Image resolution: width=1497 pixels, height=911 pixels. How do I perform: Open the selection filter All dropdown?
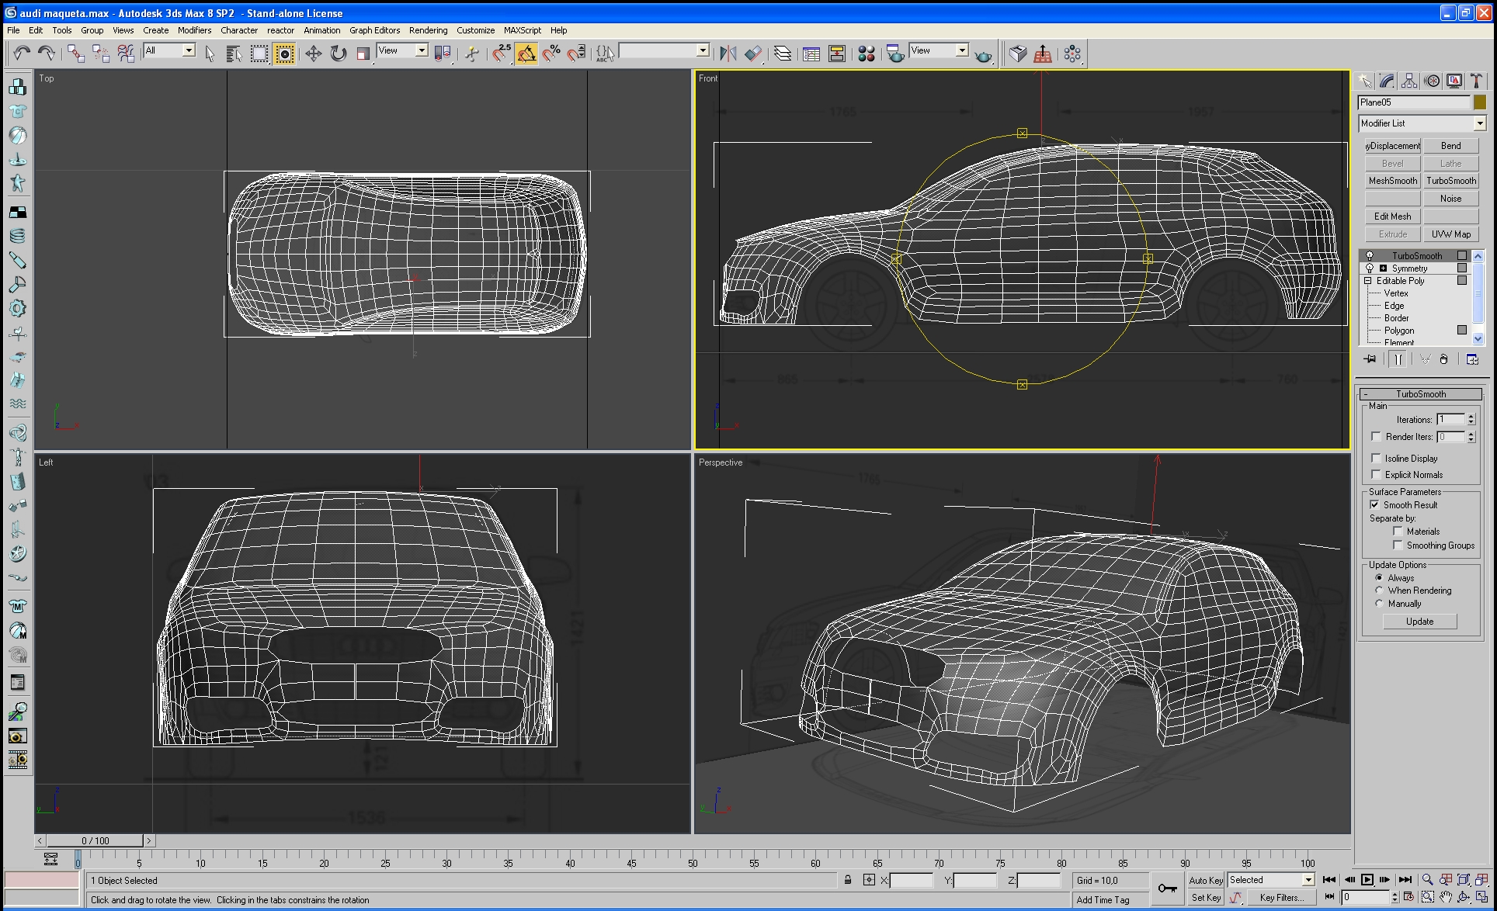[188, 50]
